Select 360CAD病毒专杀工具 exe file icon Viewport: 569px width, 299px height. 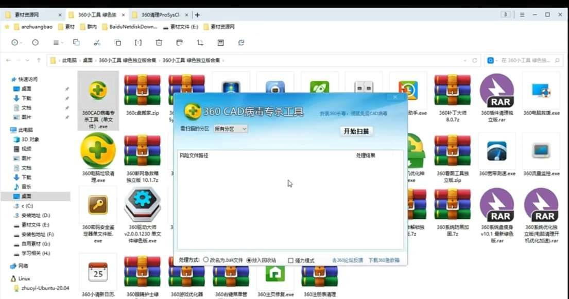98,100
